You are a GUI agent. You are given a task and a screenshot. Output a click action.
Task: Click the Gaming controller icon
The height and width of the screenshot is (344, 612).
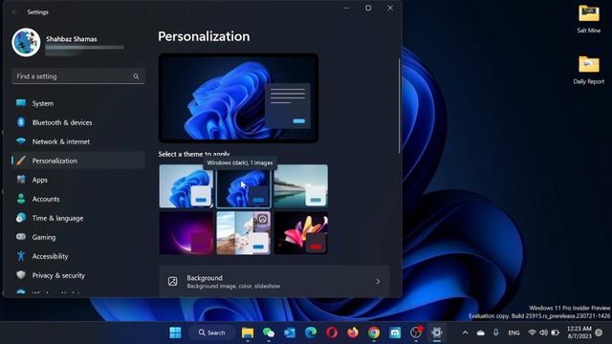point(21,237)
